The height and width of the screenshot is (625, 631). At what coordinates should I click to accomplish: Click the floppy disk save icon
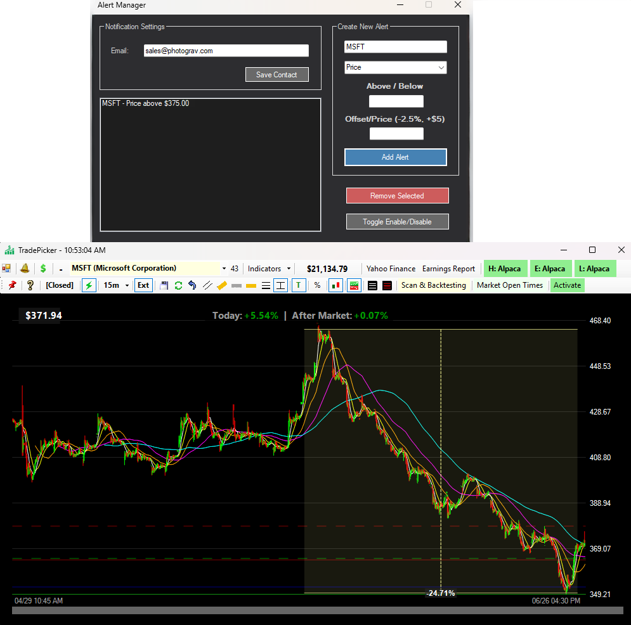pos(164,285)
